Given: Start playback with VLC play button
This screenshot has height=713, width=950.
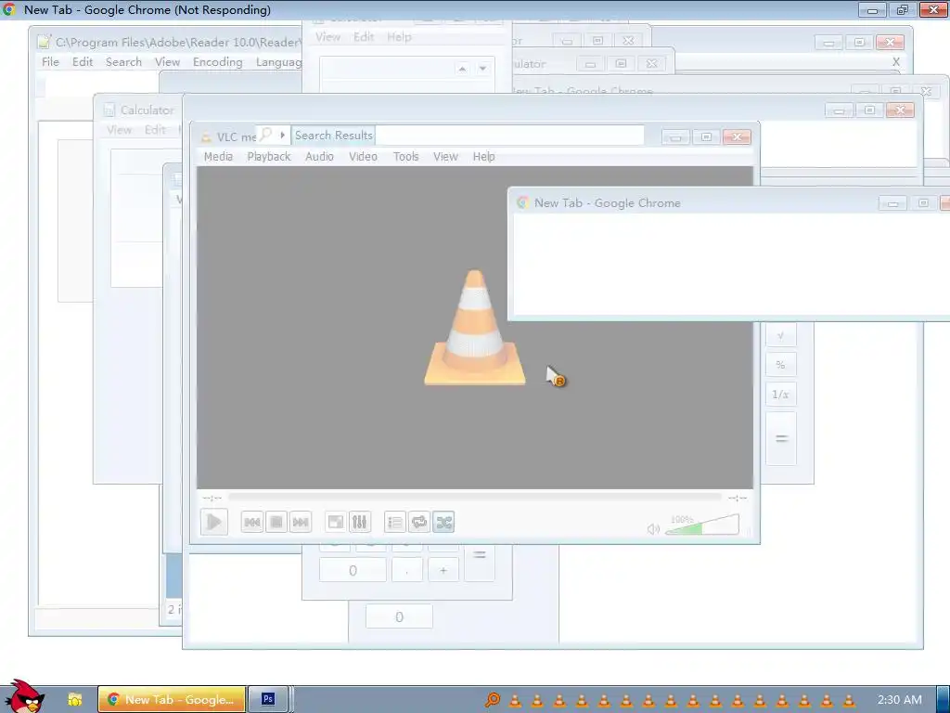Looking at the screenshot, I should (214, 522).
